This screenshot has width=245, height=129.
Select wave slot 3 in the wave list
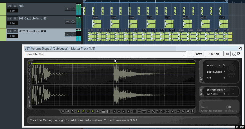click(29, 70)
